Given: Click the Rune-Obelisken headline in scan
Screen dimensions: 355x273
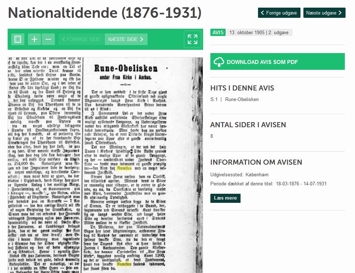Looking at the screenshot, I should (126, 68).
